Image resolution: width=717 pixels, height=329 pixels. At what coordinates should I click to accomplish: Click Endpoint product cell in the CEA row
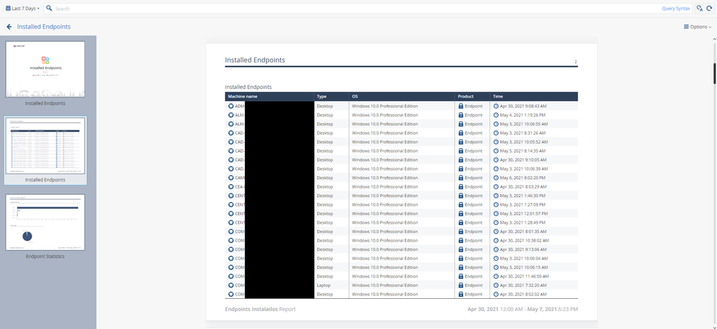click(473, 186)
